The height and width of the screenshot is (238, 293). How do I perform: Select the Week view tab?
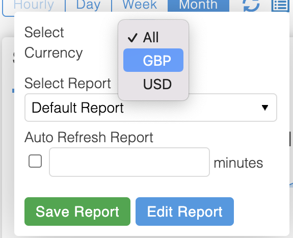140,6
